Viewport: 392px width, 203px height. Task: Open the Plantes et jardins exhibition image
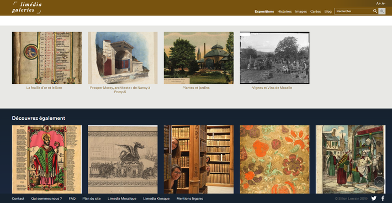tap(199, 58)
